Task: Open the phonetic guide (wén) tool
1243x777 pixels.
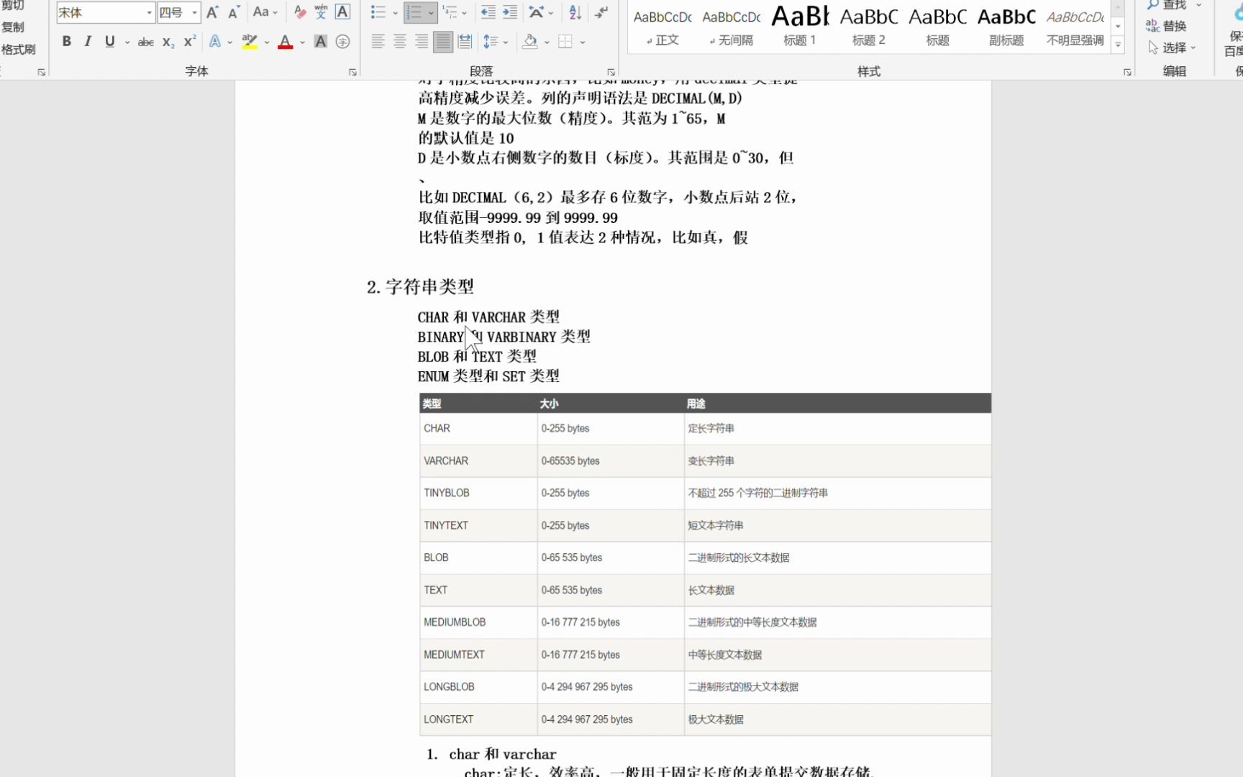Action: (321, 12)
